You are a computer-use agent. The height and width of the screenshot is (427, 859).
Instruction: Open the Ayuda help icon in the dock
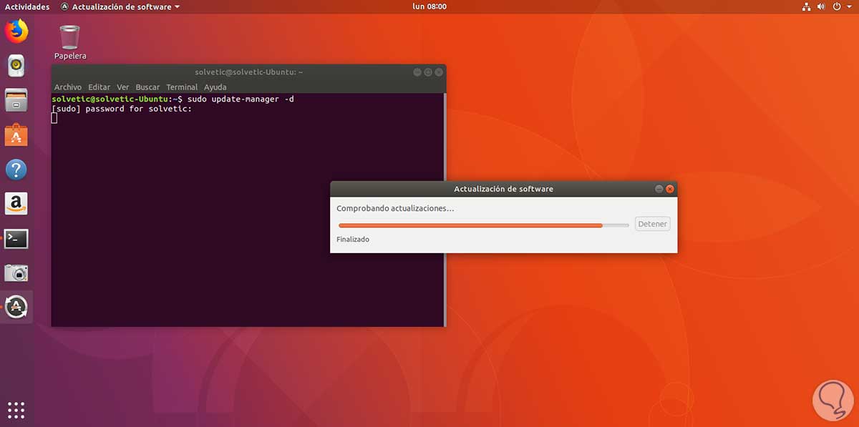[16, 169]
